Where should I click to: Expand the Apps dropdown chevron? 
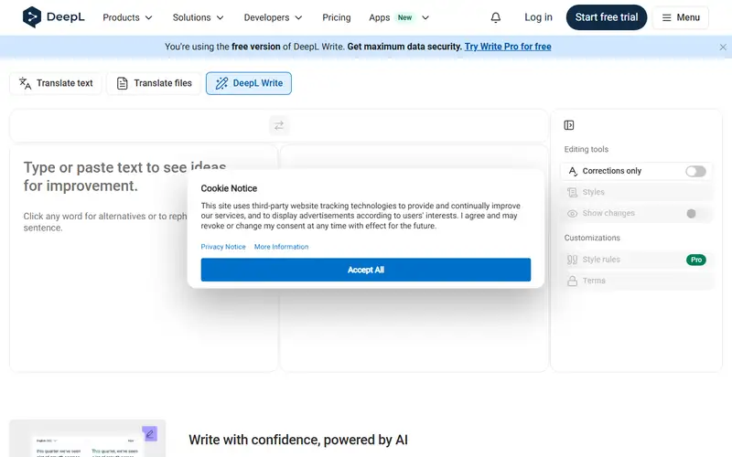point(425,17)
